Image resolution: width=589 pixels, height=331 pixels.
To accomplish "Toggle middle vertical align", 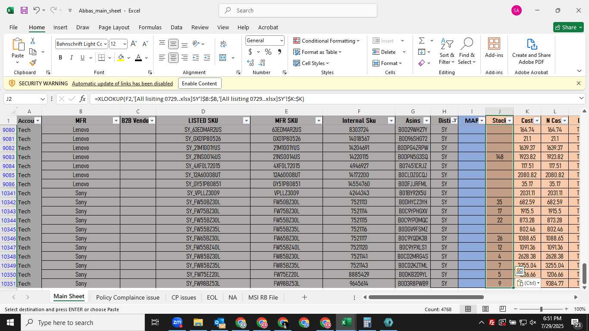I will pyautogui.click(x=173, y=44).
